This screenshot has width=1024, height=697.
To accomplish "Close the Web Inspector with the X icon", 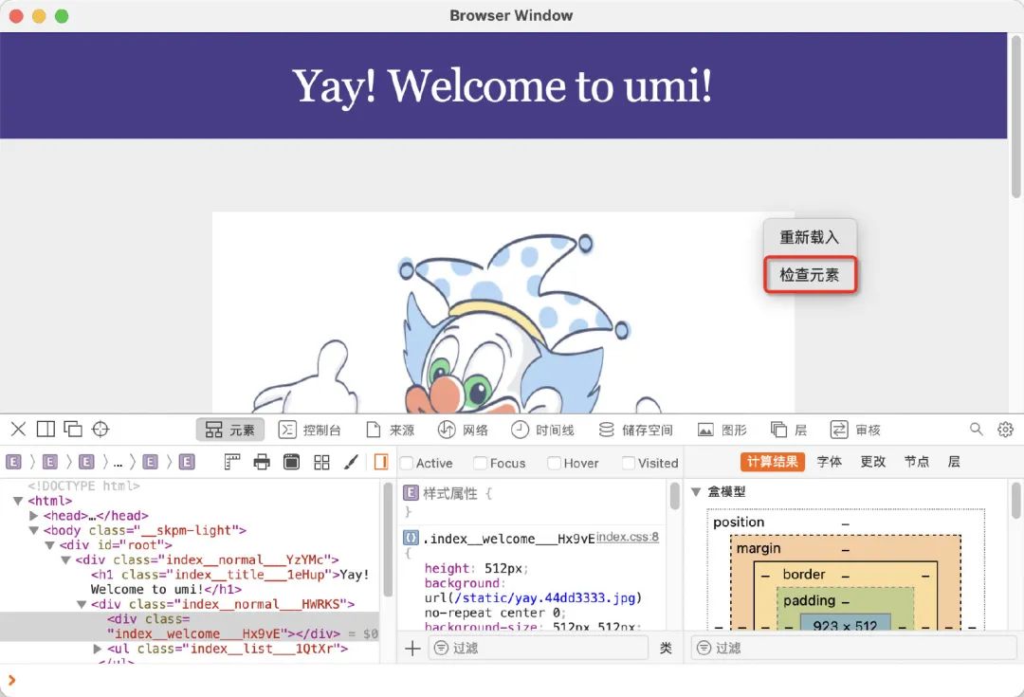I will coord(18,430).
